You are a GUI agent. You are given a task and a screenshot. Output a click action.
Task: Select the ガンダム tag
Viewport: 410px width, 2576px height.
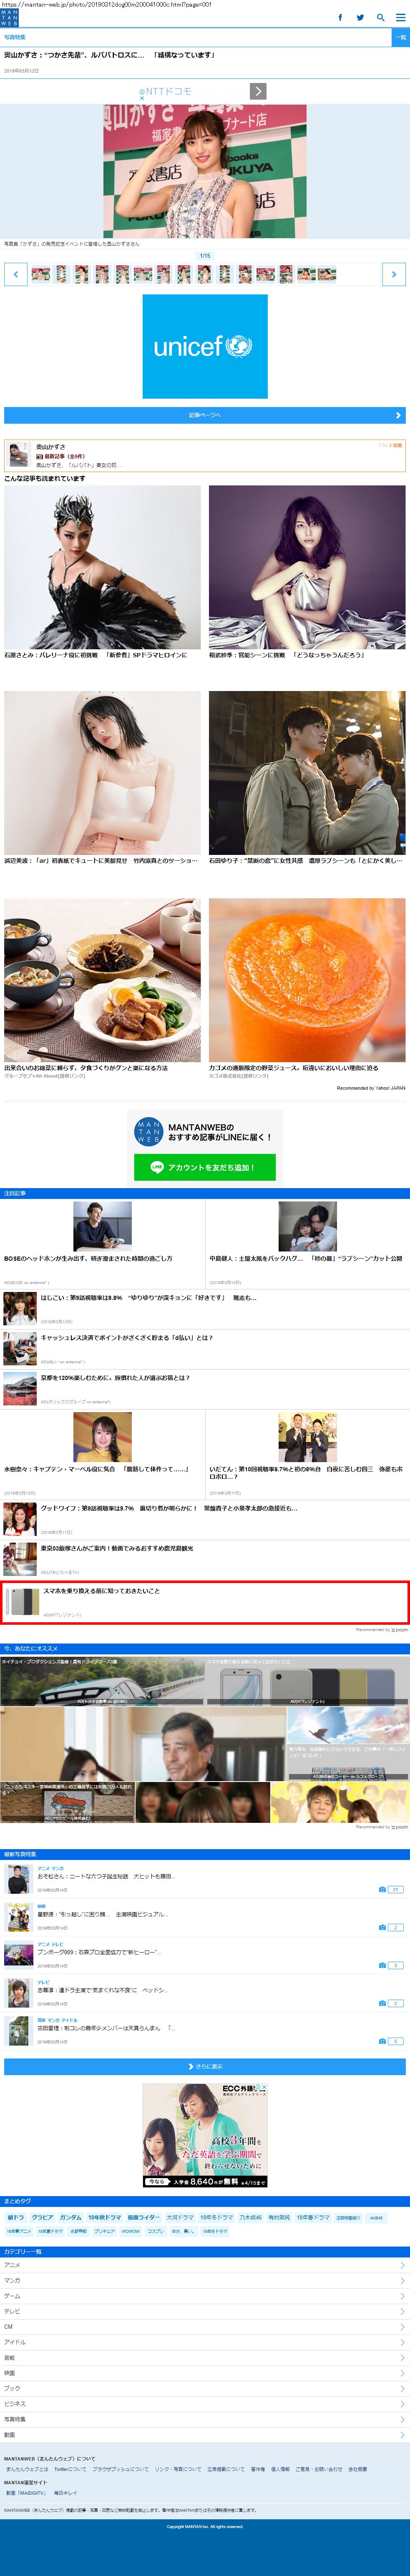[x=70, y=2217]
